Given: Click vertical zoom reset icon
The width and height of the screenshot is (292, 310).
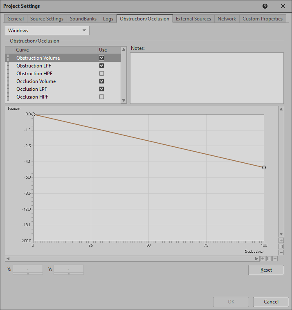Looking at the screenshot, I should pos(281,246).
